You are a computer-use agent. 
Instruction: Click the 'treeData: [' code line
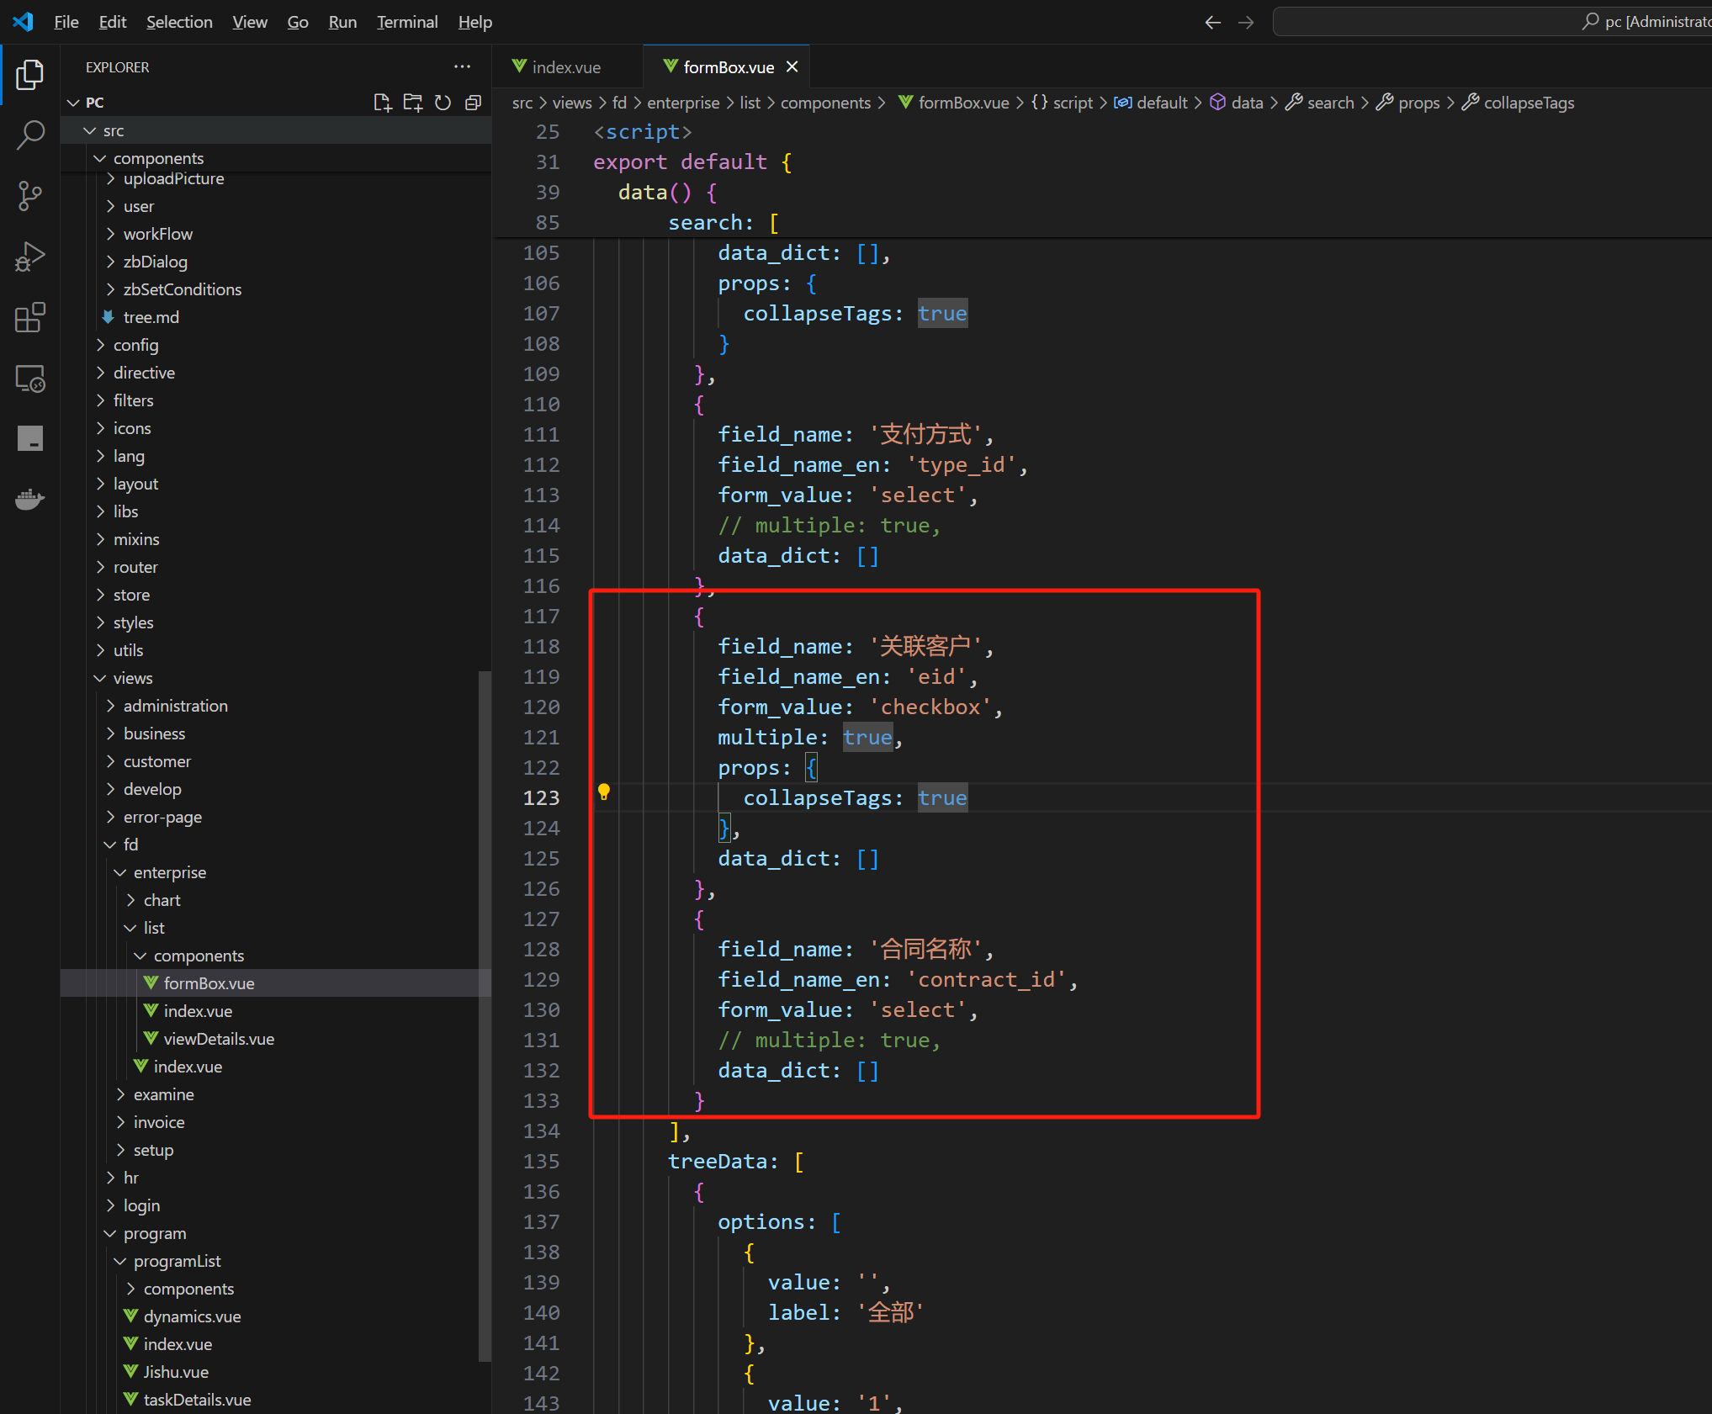(736, 1162)
